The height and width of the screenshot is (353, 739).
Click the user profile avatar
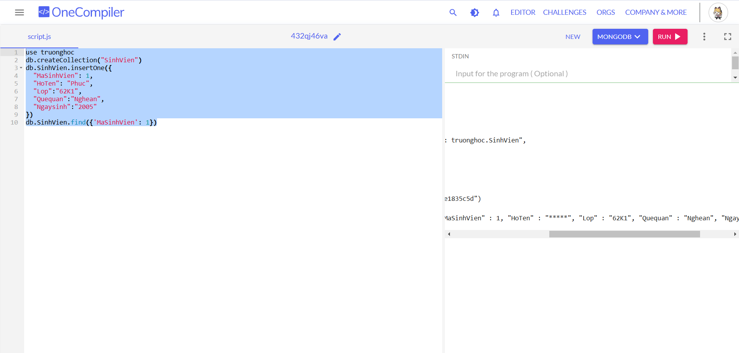click(x=718, y=12)
